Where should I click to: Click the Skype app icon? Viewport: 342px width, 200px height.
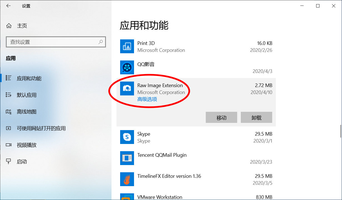[127, 137]
